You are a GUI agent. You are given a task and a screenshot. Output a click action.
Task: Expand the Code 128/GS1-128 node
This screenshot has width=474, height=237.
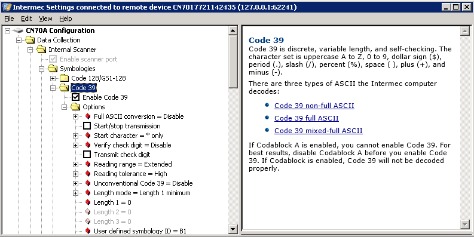click(x=53, y=78)
